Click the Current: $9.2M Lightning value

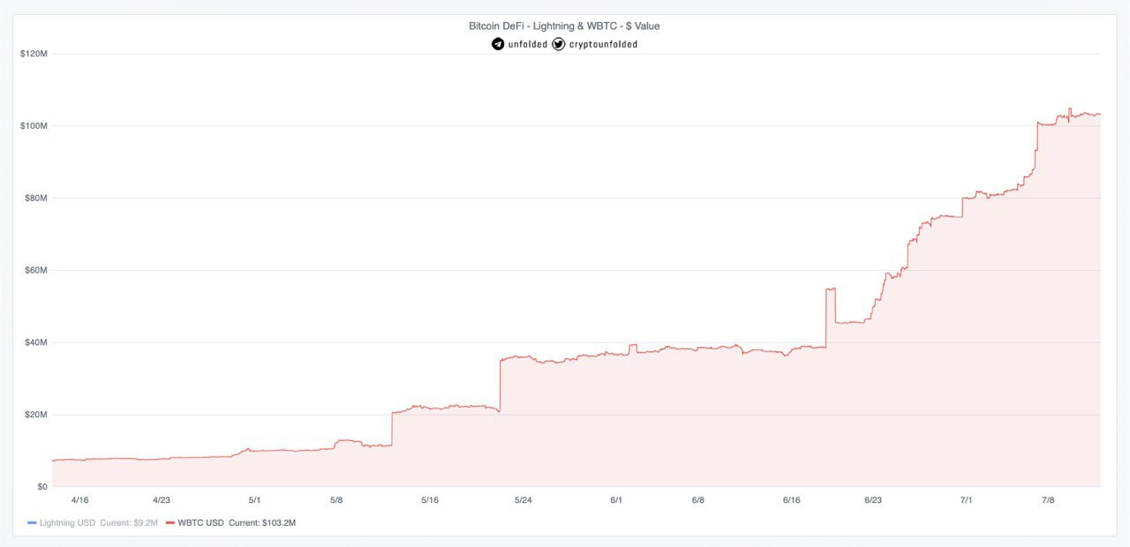pos(129,523)
